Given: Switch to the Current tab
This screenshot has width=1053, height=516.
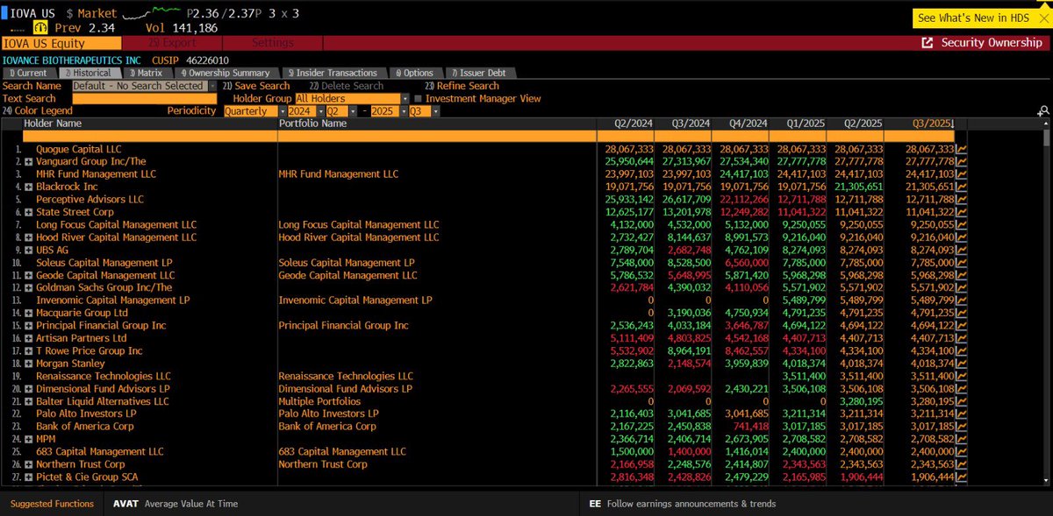Looking at the screenshot, I should coord(30,73).
